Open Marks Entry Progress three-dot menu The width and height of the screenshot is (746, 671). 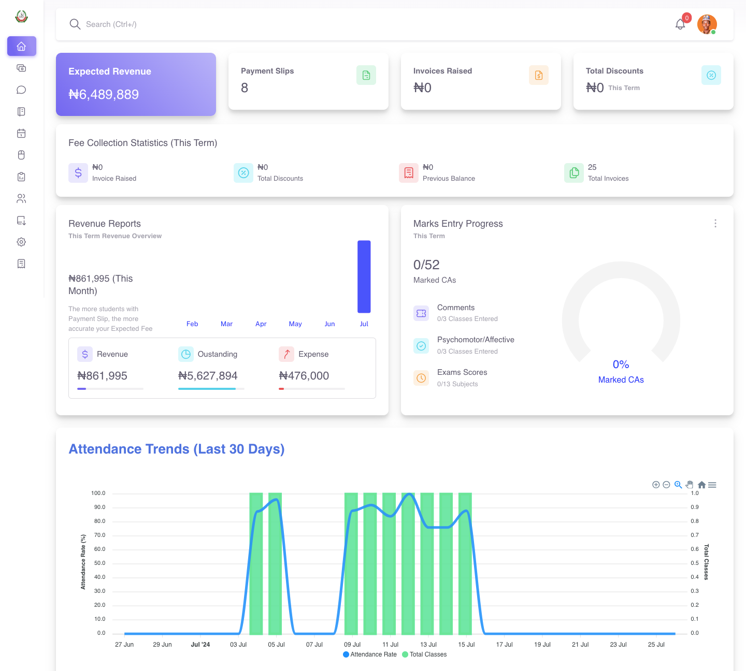tap(715, 223)
